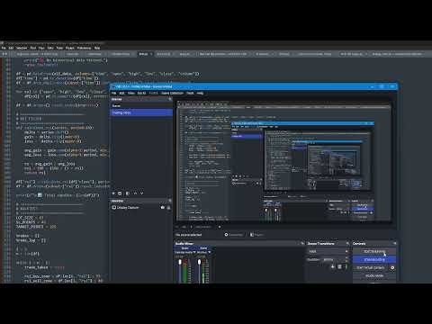Click Stop Recording in OBS Controls
This screenshot has width=432, height=324.
[374, 259]
